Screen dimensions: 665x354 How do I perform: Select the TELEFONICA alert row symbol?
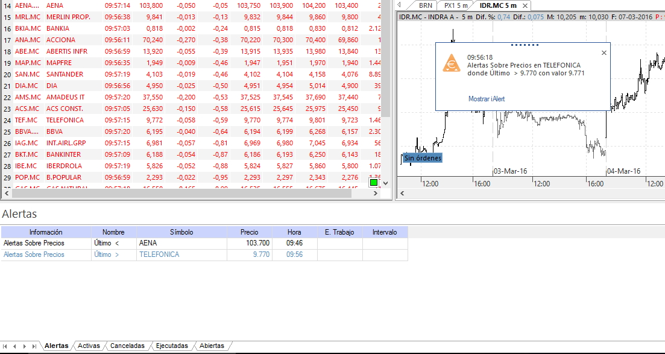tap(159, 254)
